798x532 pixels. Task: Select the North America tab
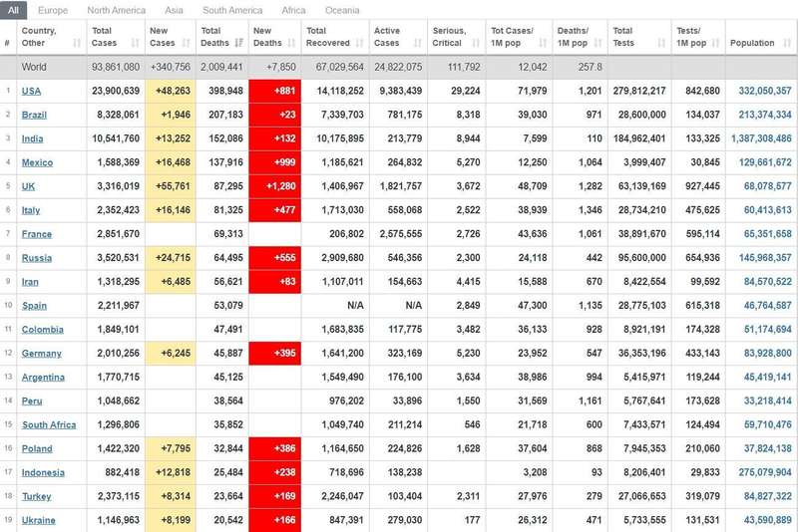tap(116, 10)
